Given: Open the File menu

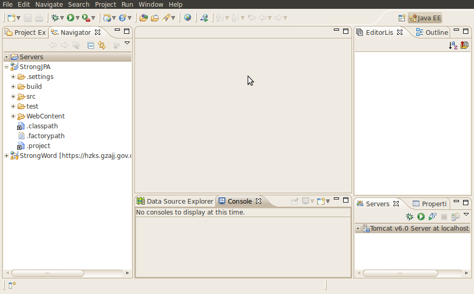Looking at the screenshot, I should point(7,4).
